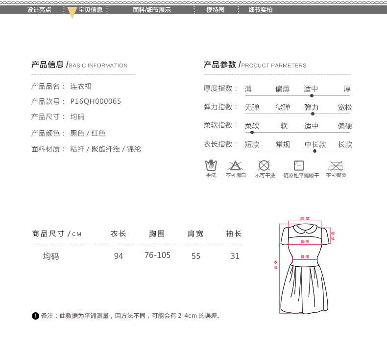Click elasticity option 无弹

coord(252,107)
